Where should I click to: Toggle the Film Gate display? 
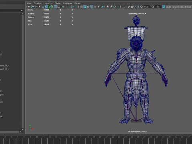click(58, 7)
